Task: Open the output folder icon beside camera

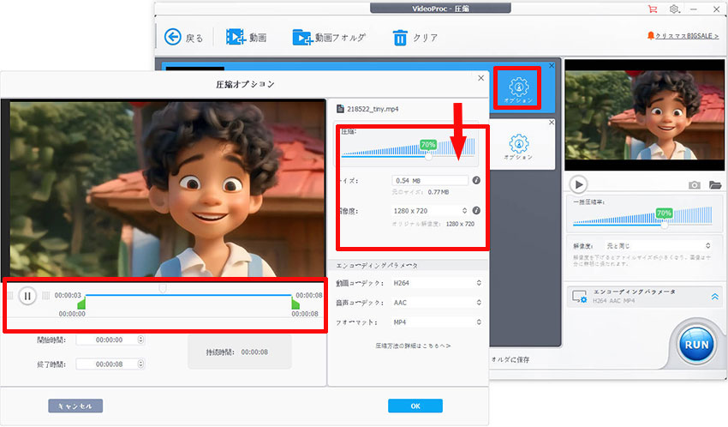Action: [x=715, y=185]
